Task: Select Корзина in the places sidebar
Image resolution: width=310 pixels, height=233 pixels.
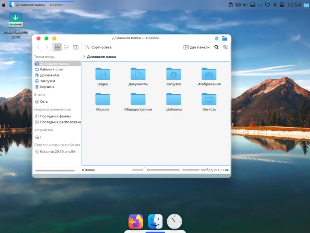Action: click(47, 87)
